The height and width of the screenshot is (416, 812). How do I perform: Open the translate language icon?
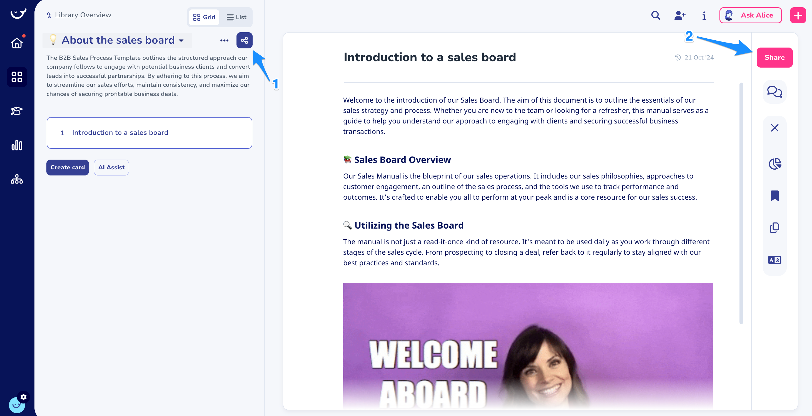point(774,260)
